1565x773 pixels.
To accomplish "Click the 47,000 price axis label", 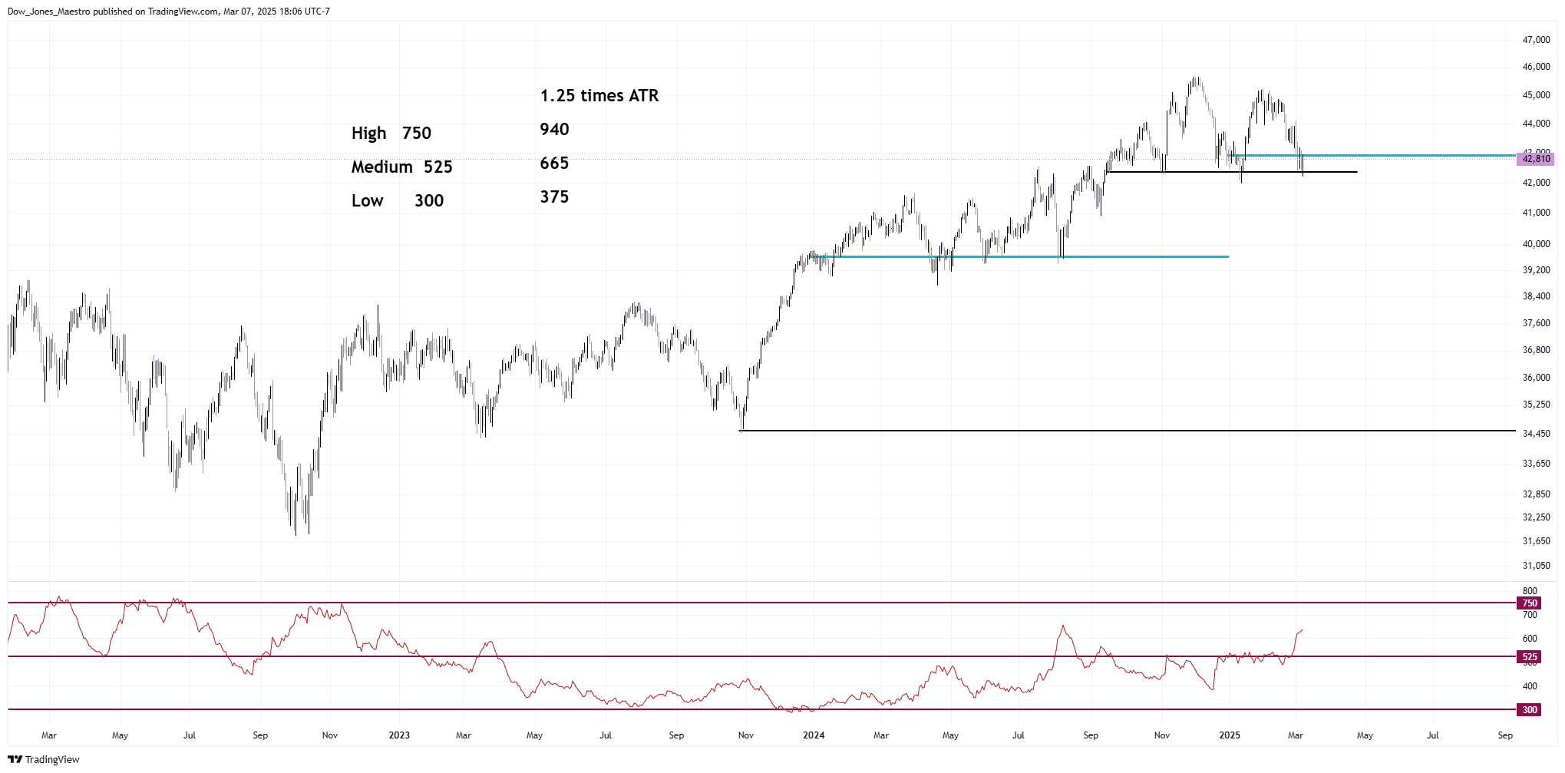I will point(1536,40).
